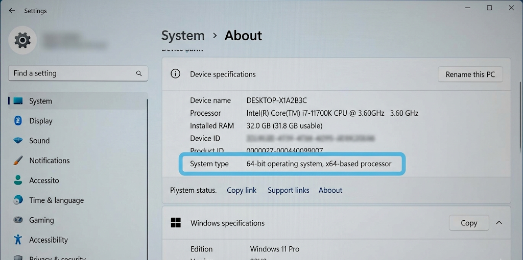The image size is (523, 260).
Task: Click the Abbout link
Action: pyautogui.click(x=330, y=190)
